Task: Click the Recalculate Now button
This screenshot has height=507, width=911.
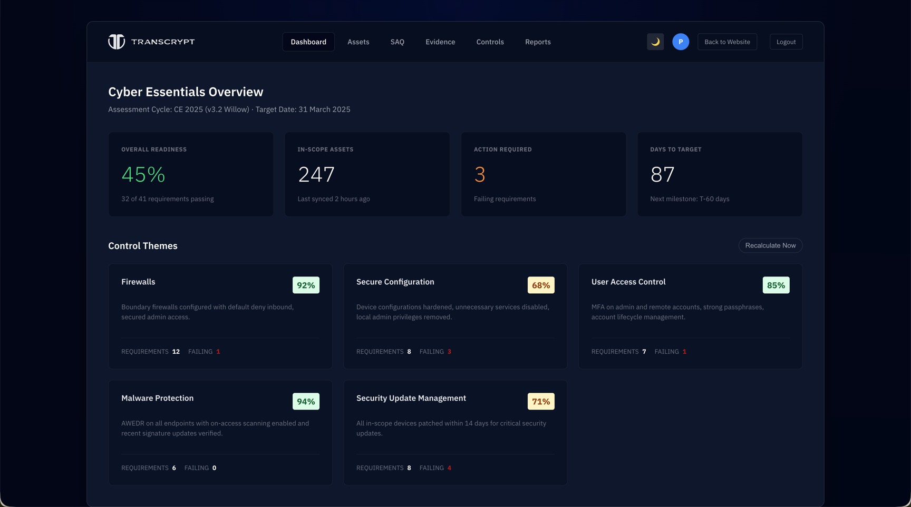Action: (770, 245)
